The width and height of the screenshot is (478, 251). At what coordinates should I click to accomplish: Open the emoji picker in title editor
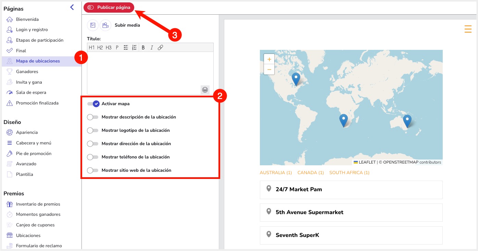point(205,90)
